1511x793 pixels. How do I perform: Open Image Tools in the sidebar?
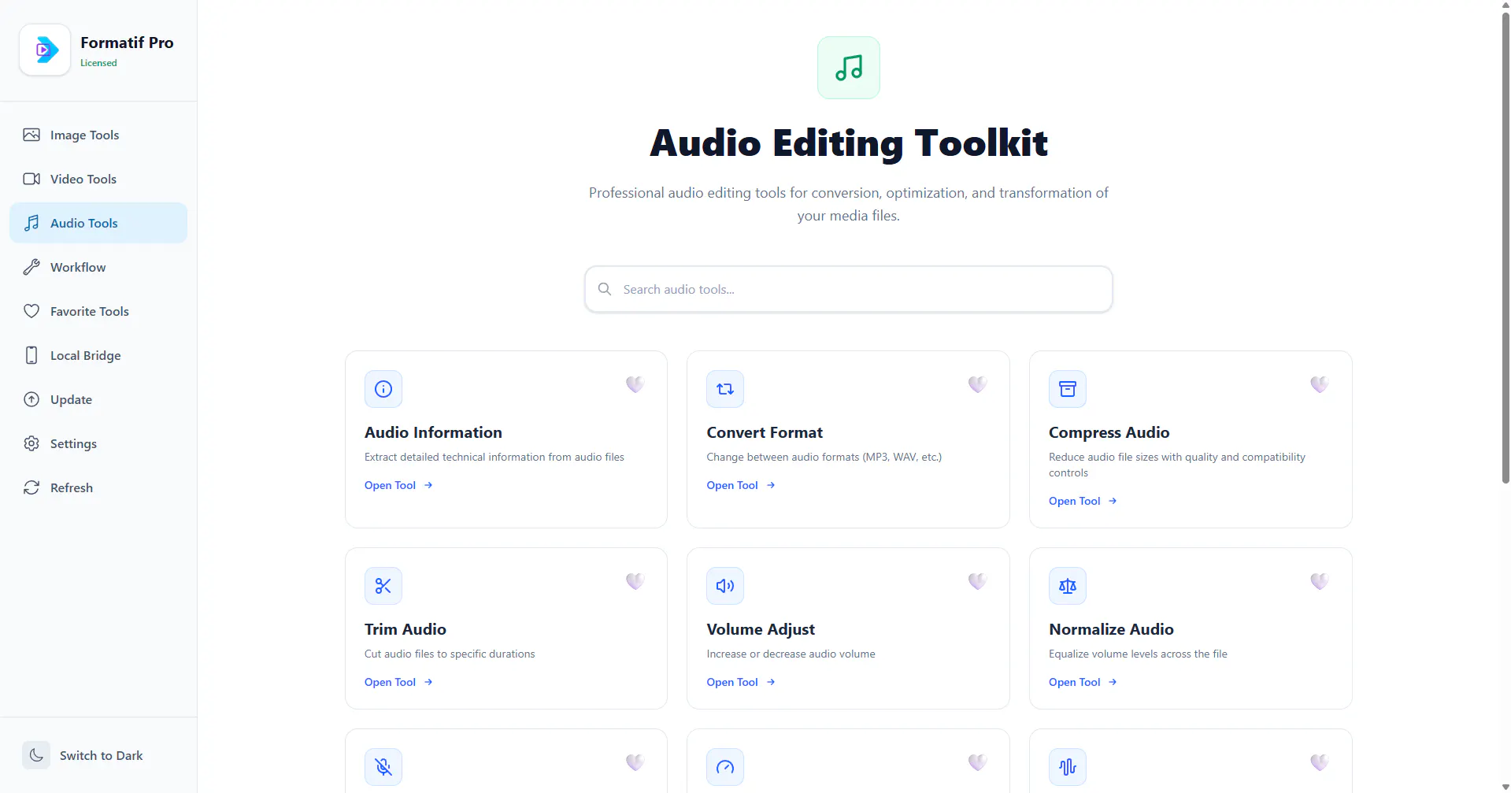[x=98, y=135]
